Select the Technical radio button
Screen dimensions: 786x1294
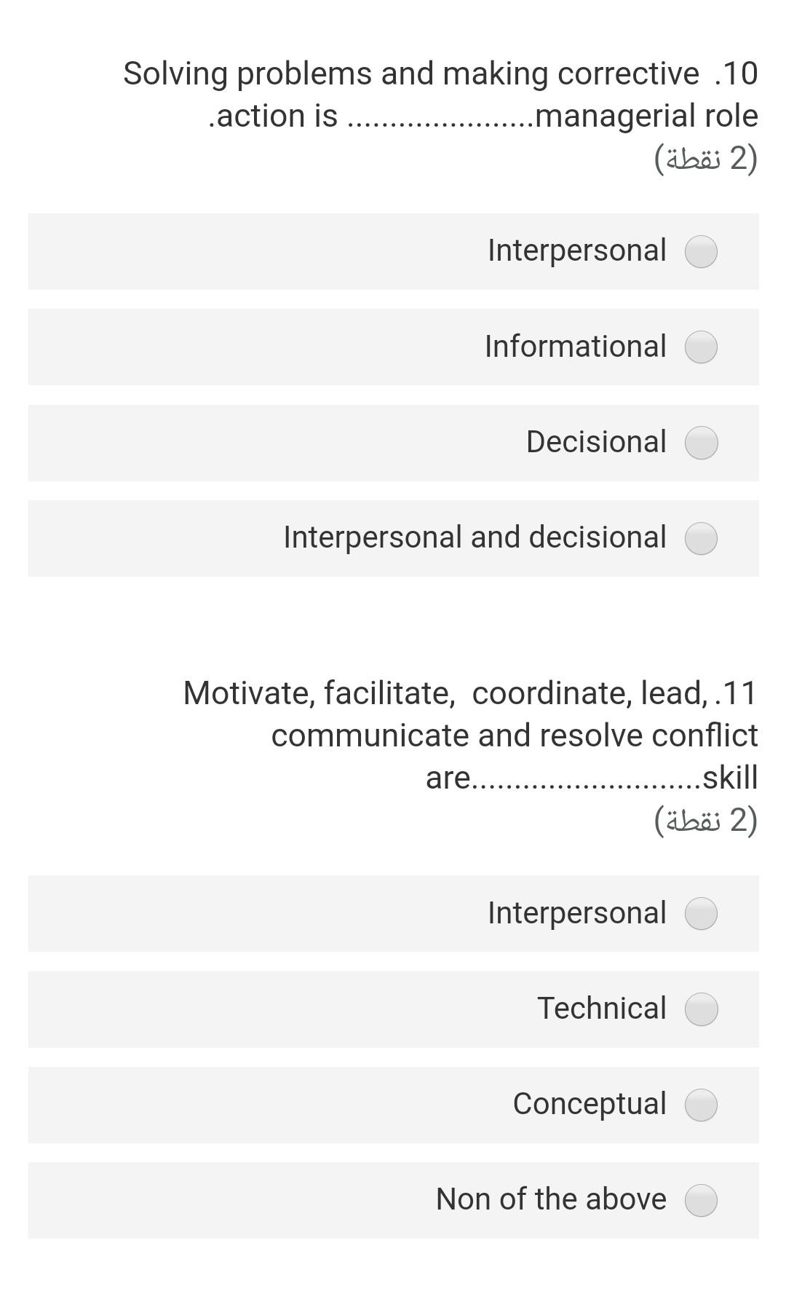701,1010
